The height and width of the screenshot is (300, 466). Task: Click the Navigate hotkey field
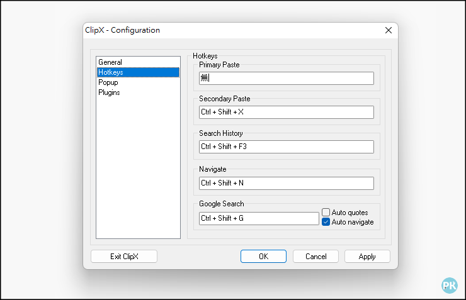tap(287, 184)
